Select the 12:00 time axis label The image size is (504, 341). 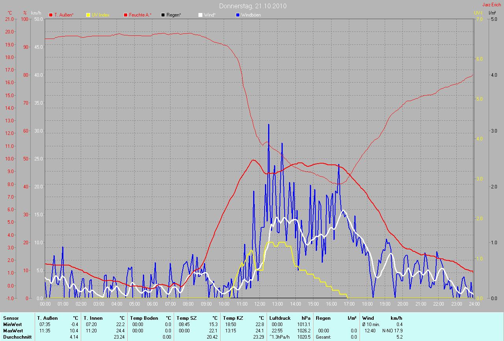(x=259, y=304)
